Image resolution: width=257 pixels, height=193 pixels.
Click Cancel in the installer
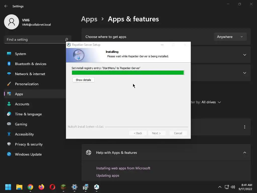(178, 133)
